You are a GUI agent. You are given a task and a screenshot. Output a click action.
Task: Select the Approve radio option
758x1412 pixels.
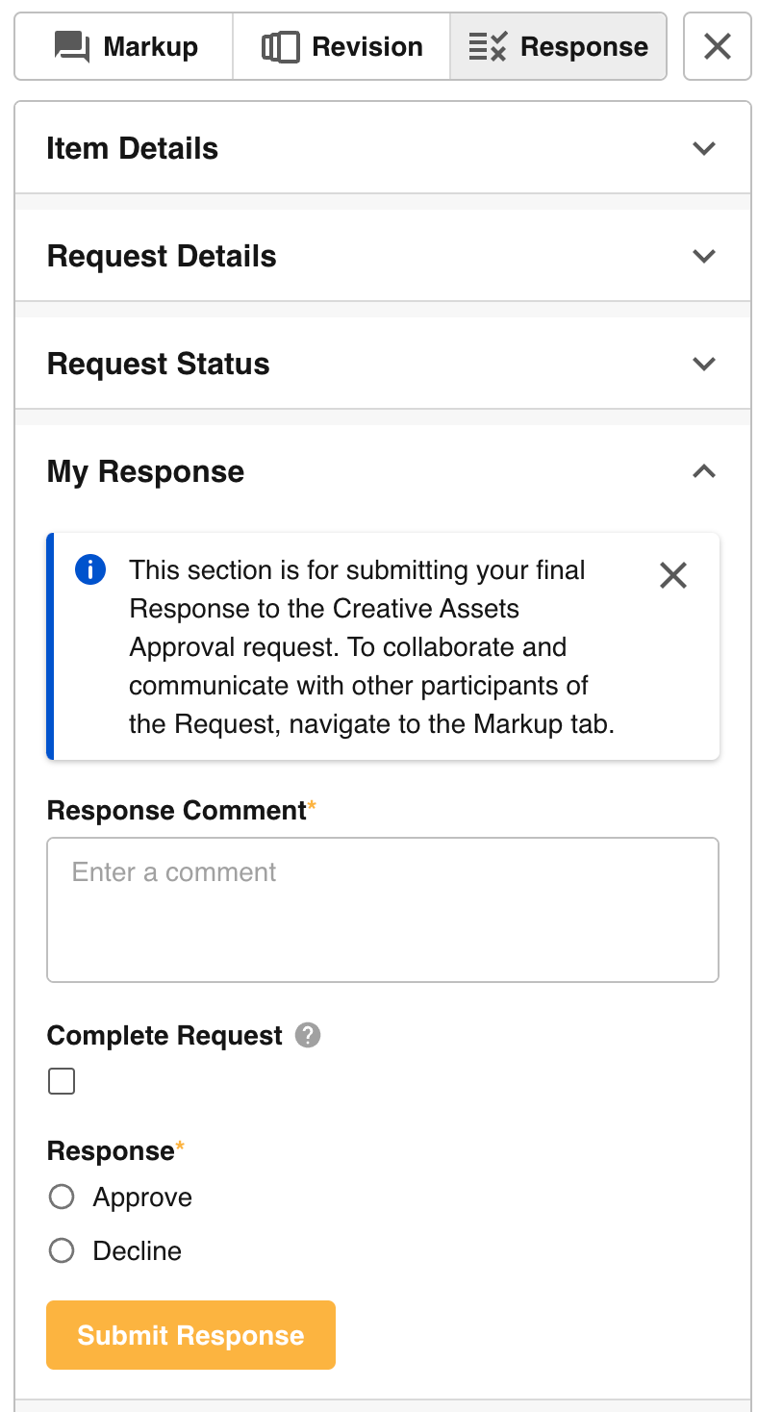[x=62, y=1197]
